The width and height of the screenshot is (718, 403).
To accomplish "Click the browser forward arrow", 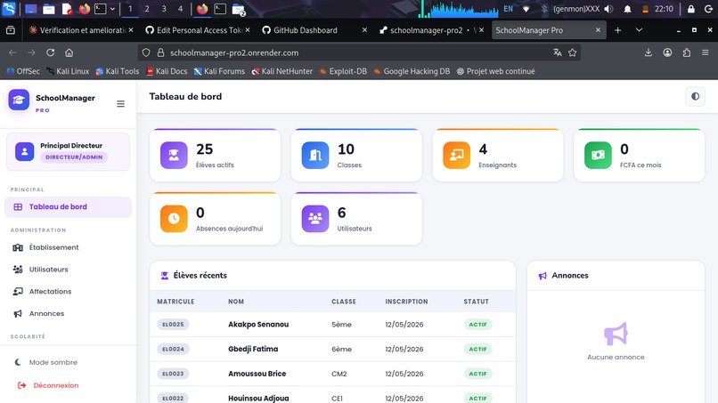I will [x=31, y=52].
